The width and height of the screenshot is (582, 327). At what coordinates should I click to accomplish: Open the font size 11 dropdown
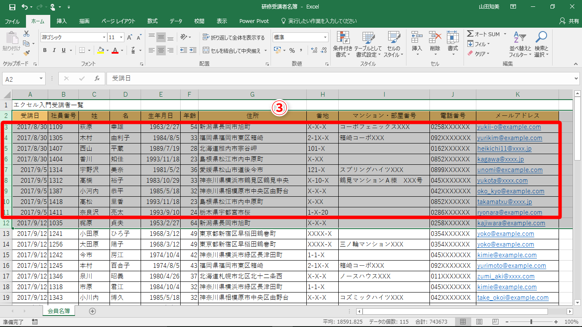click(x=121, y=37)
